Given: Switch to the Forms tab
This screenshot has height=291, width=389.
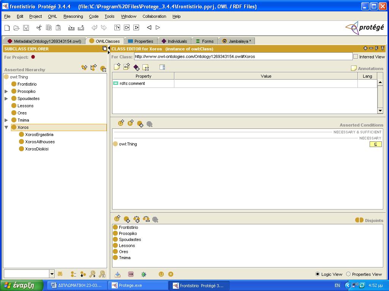Looking at the screenshot, I should [x=205, y=41].
